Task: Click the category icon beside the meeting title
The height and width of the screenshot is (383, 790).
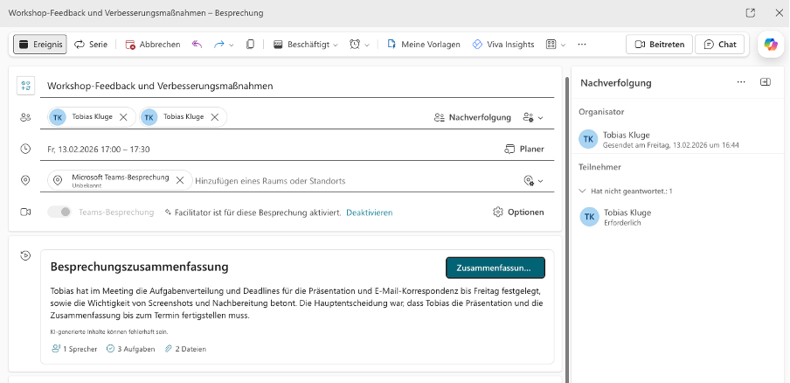Action: coord(25,86)
